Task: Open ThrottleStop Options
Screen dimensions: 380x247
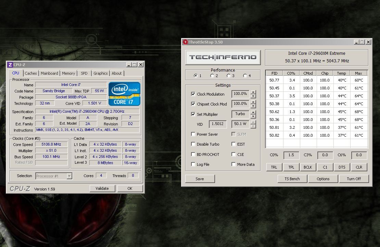Action: (323, 179)
